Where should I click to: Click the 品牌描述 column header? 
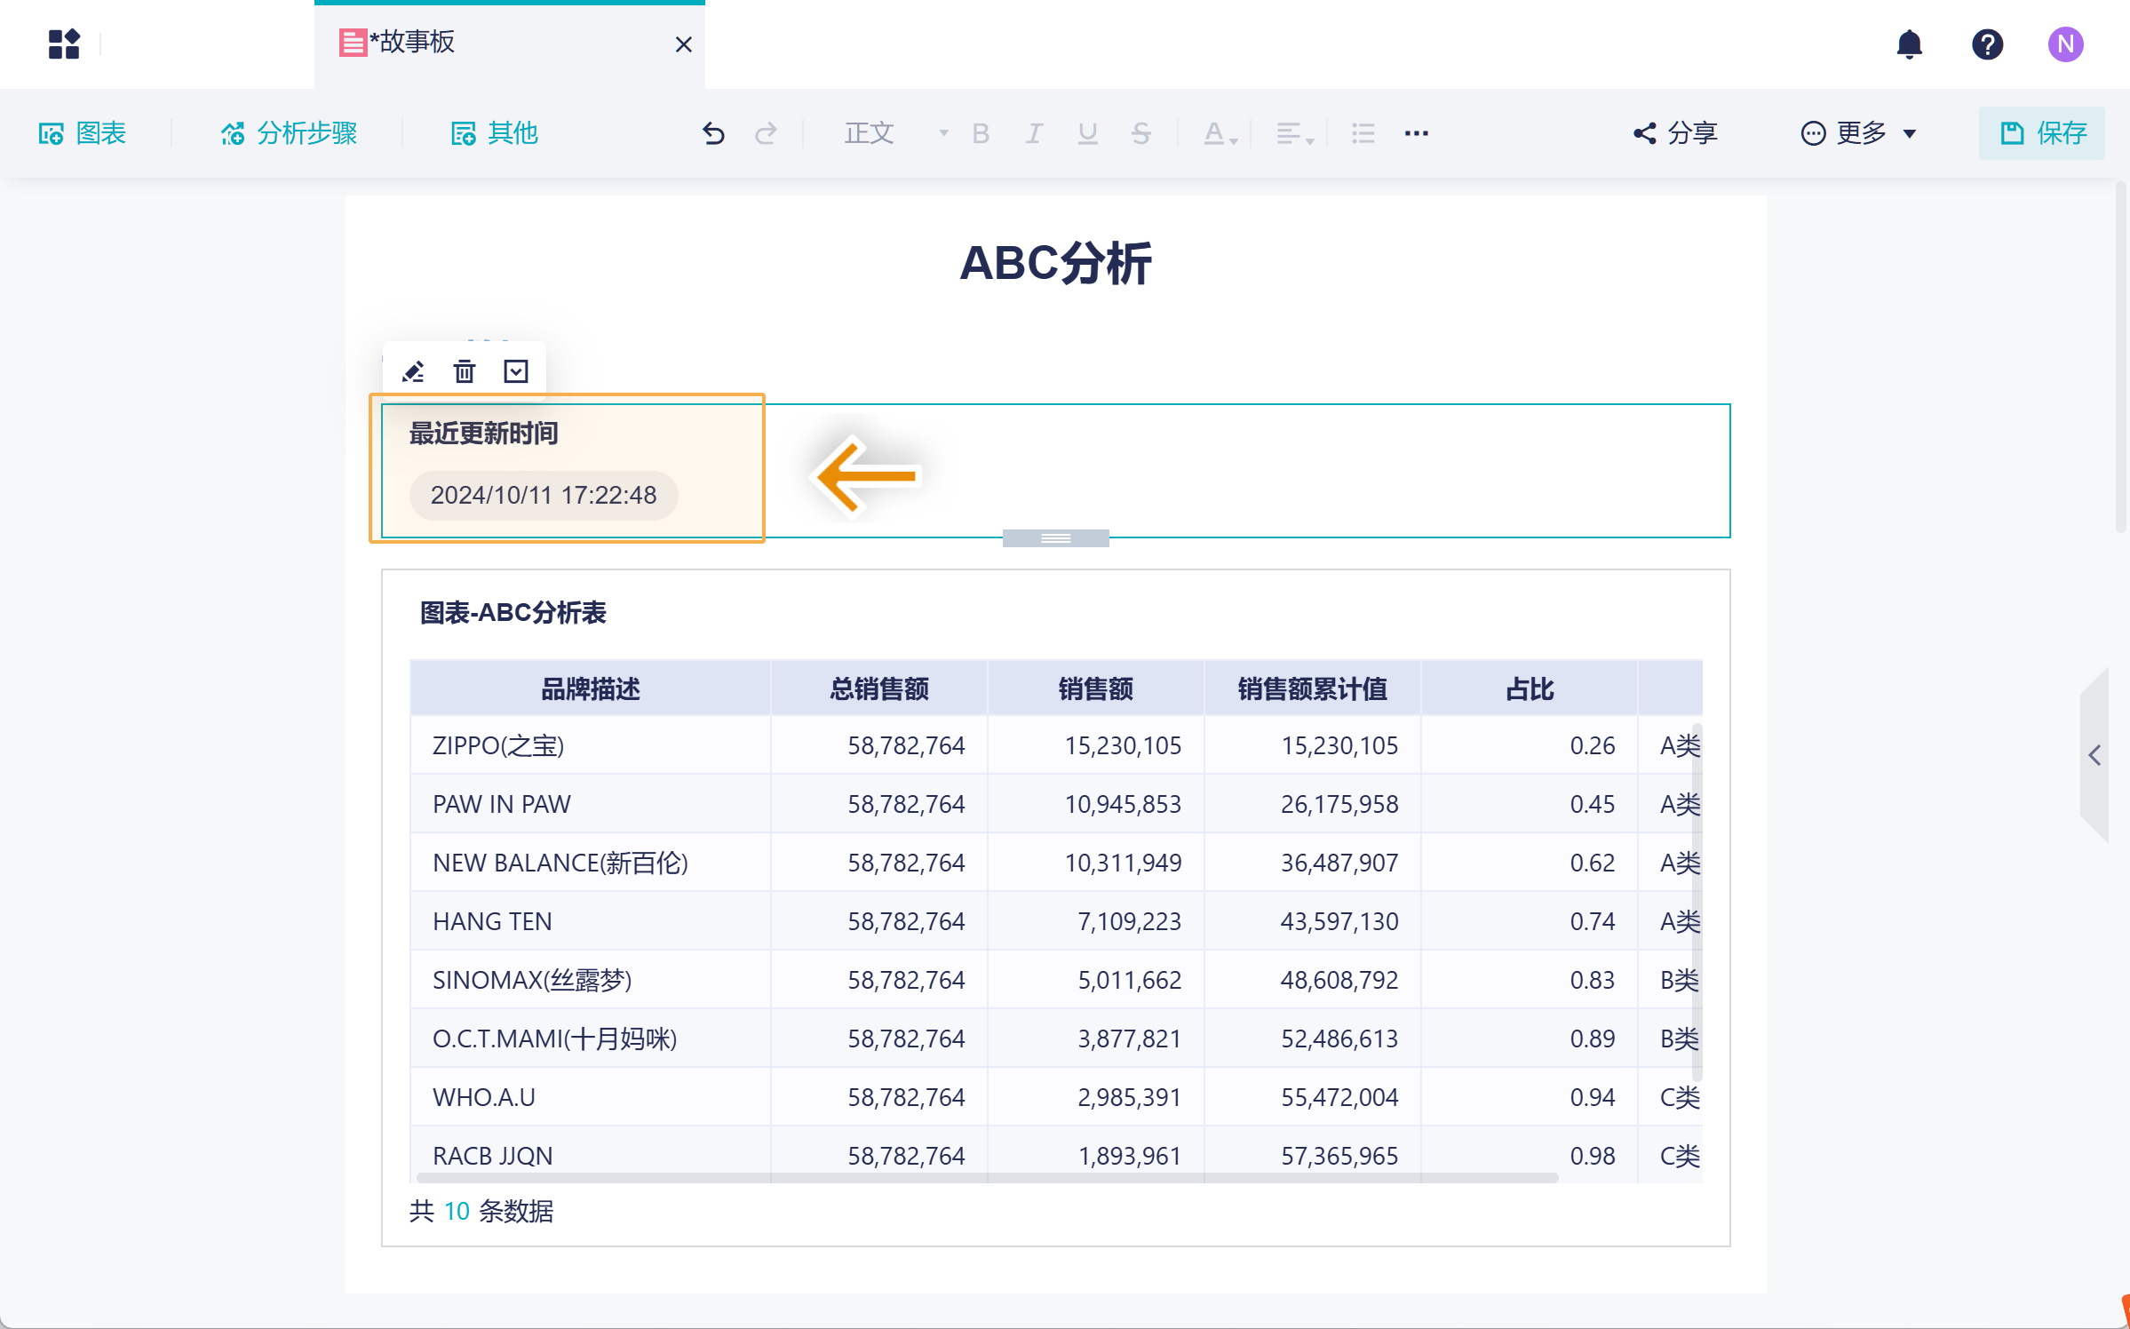[x=591, y=688]
